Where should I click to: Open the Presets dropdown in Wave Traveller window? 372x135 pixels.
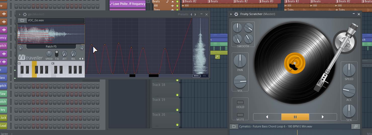pos(183,14)
